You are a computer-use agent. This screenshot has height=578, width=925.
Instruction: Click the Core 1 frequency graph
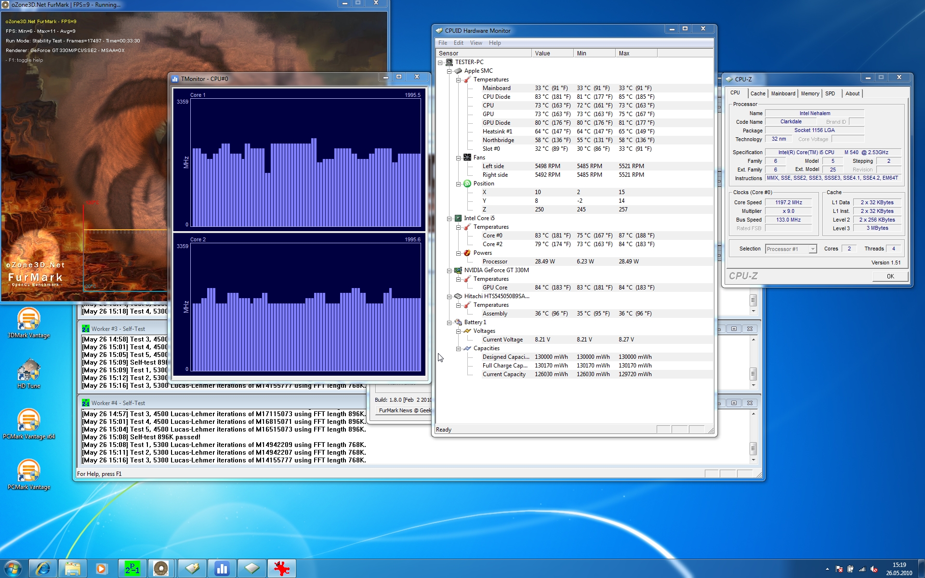click(306, 163)
